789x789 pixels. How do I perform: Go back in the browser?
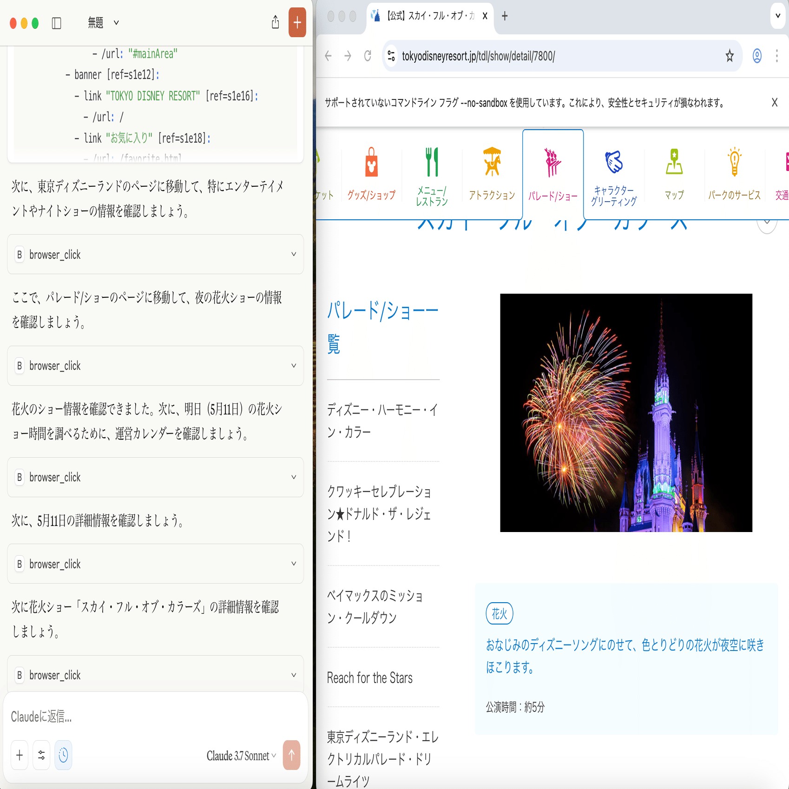(329, 56)
